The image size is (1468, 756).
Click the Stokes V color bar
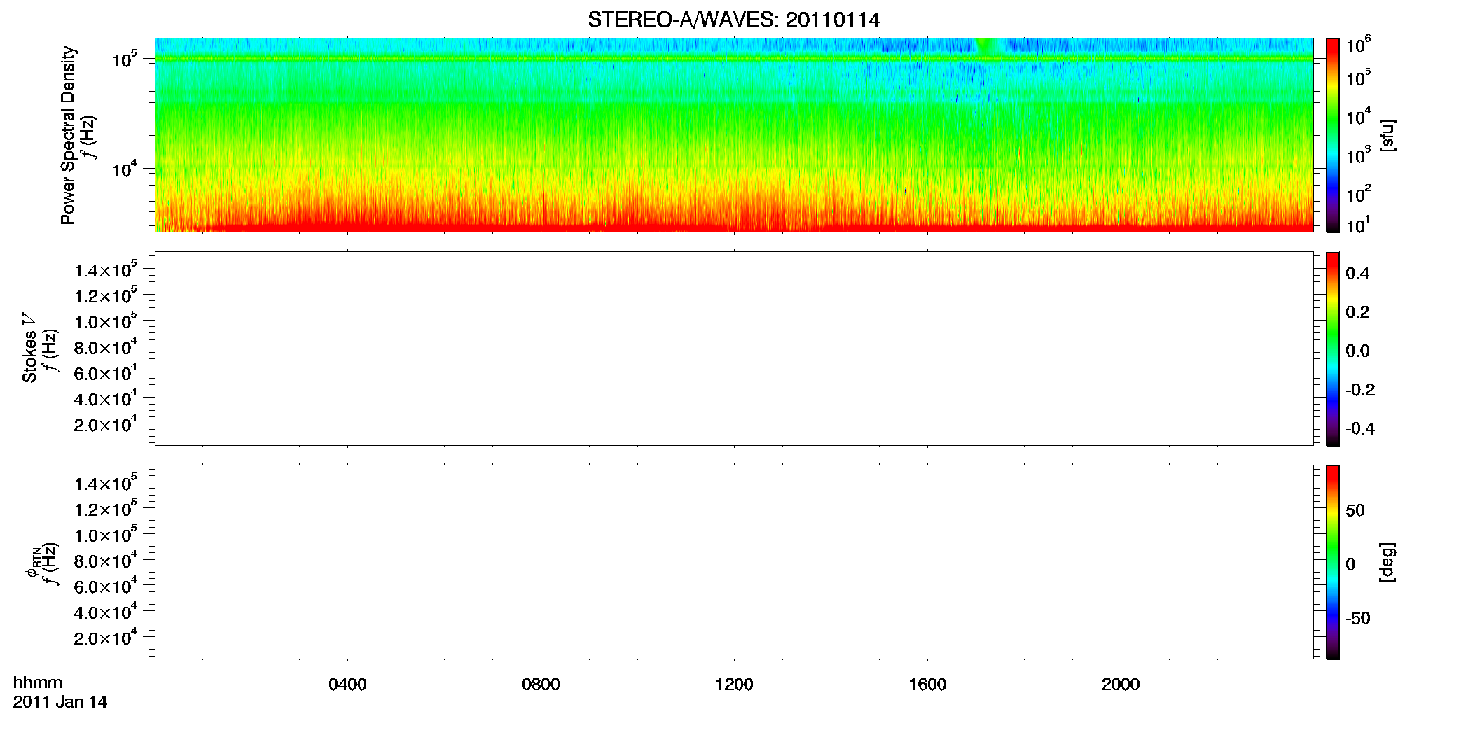tap(1332, 349)
